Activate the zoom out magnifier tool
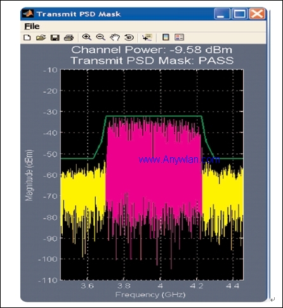283x308 pixels. 100,37
